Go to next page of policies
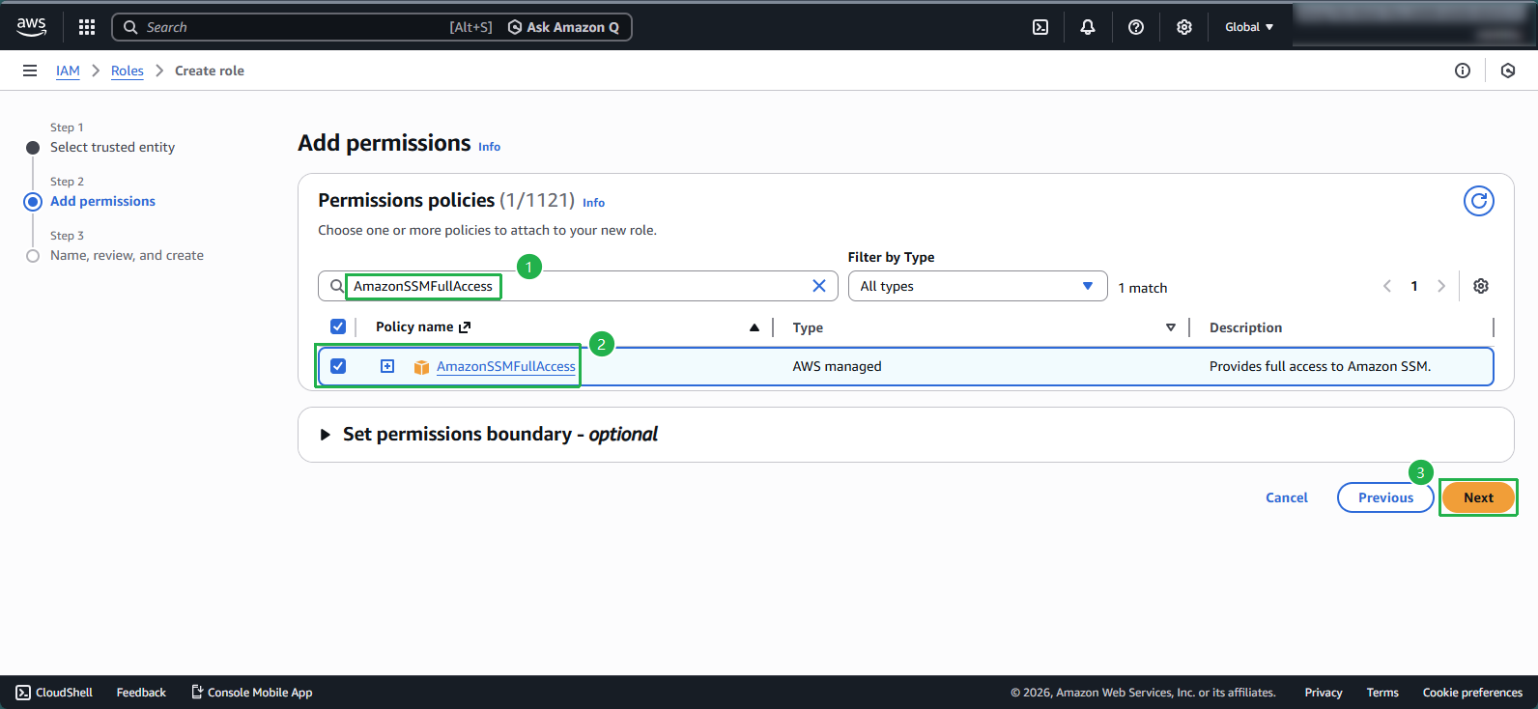 1441,286
